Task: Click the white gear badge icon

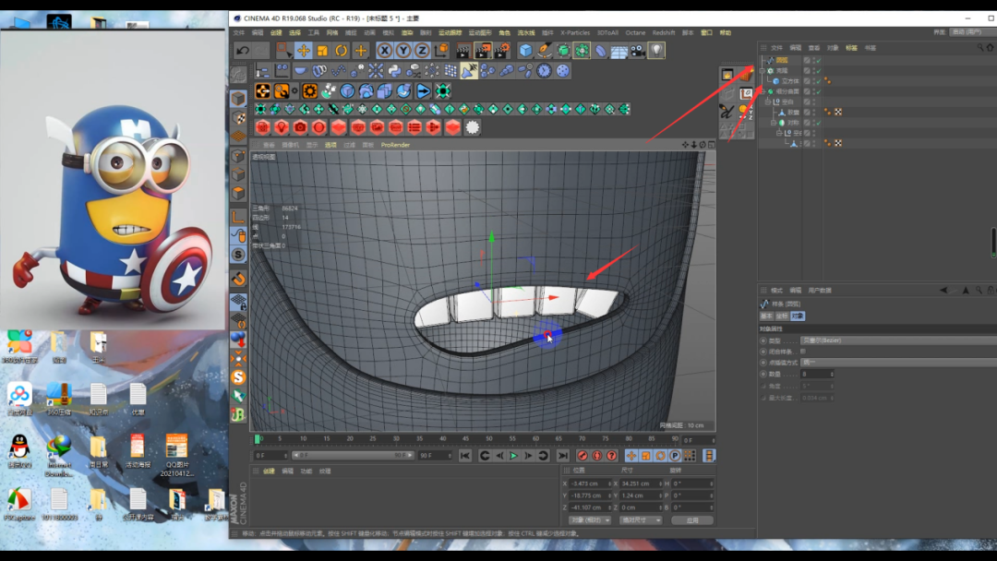Action: 472,127
